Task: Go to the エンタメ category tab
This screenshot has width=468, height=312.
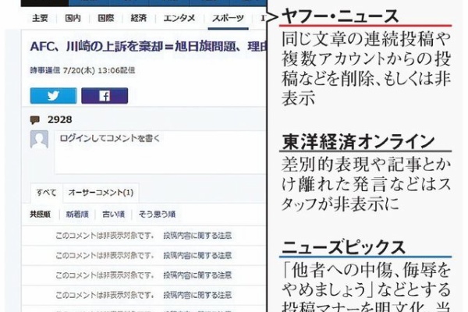Action: 179,18
